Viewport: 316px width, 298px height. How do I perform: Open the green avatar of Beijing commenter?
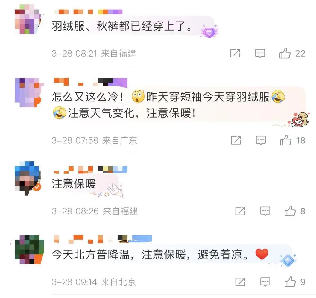[29, 249]
